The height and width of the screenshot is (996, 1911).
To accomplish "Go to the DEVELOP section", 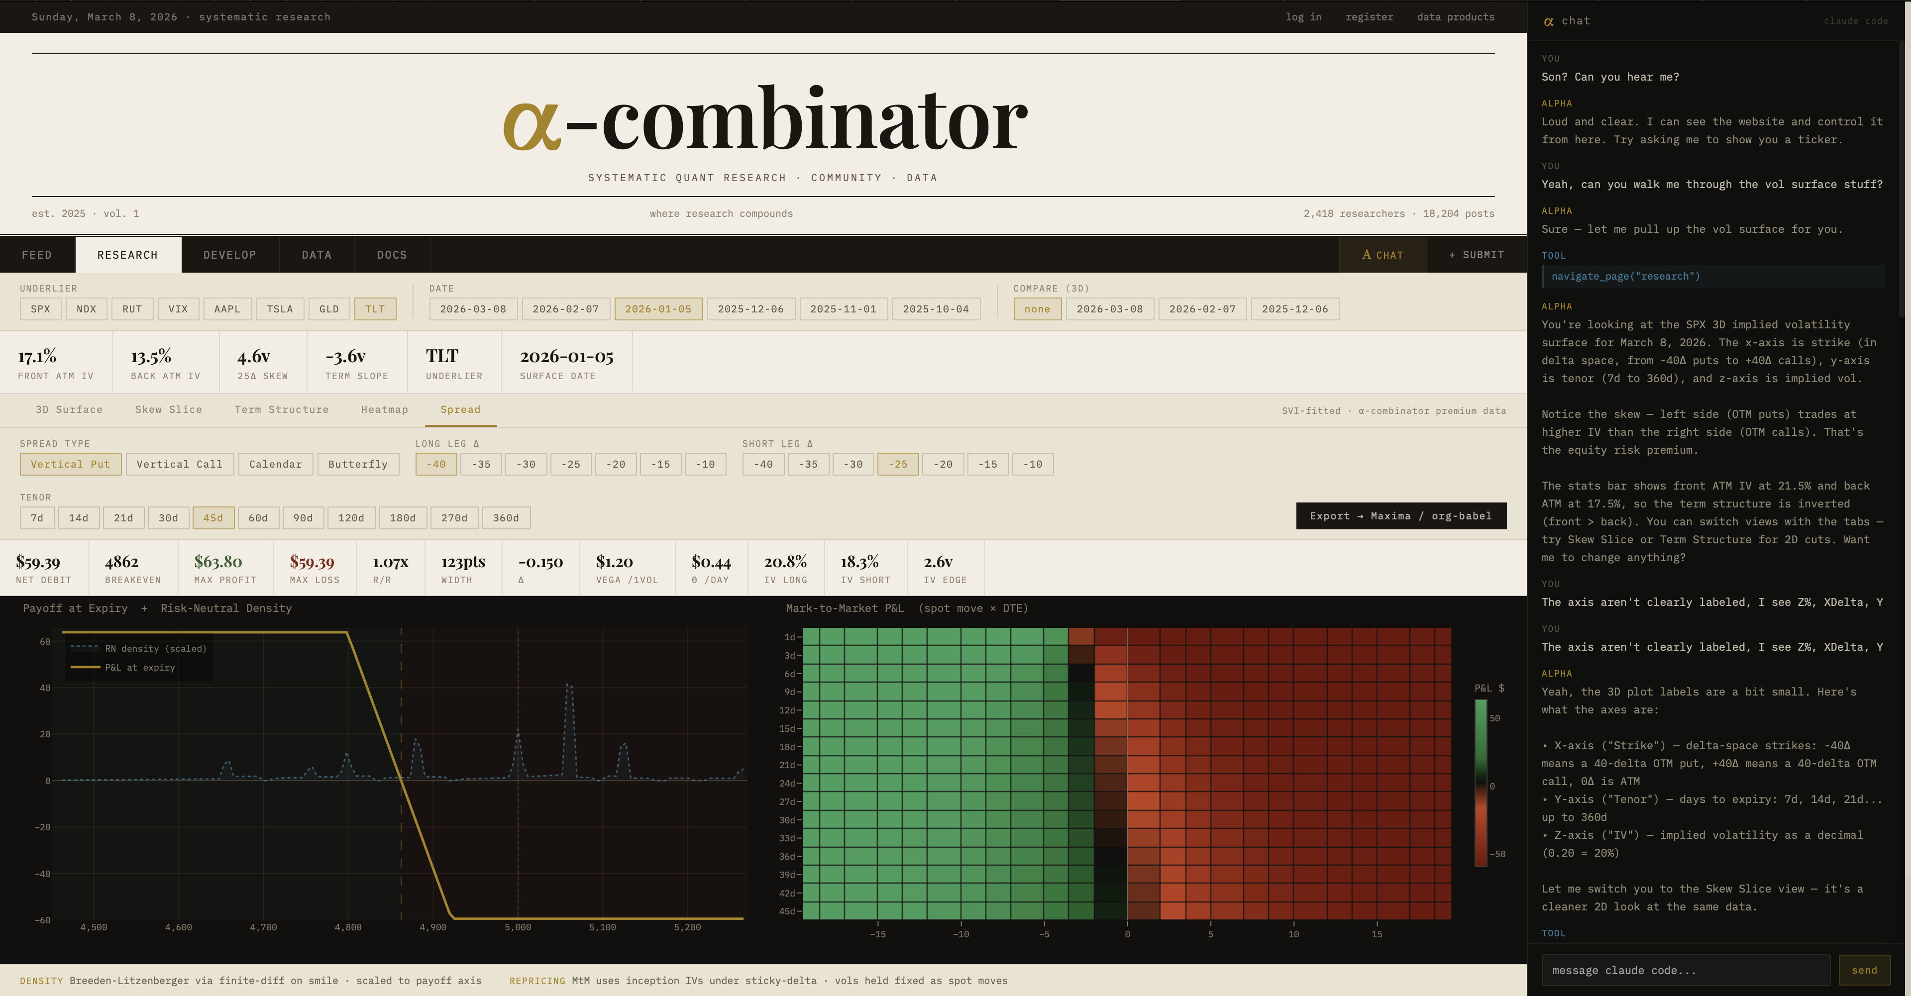I will pyautogui.click(x=230, y=254).
